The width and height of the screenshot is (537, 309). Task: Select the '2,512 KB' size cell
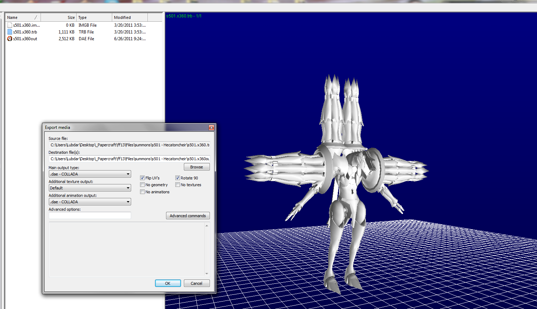click(66, 39)
